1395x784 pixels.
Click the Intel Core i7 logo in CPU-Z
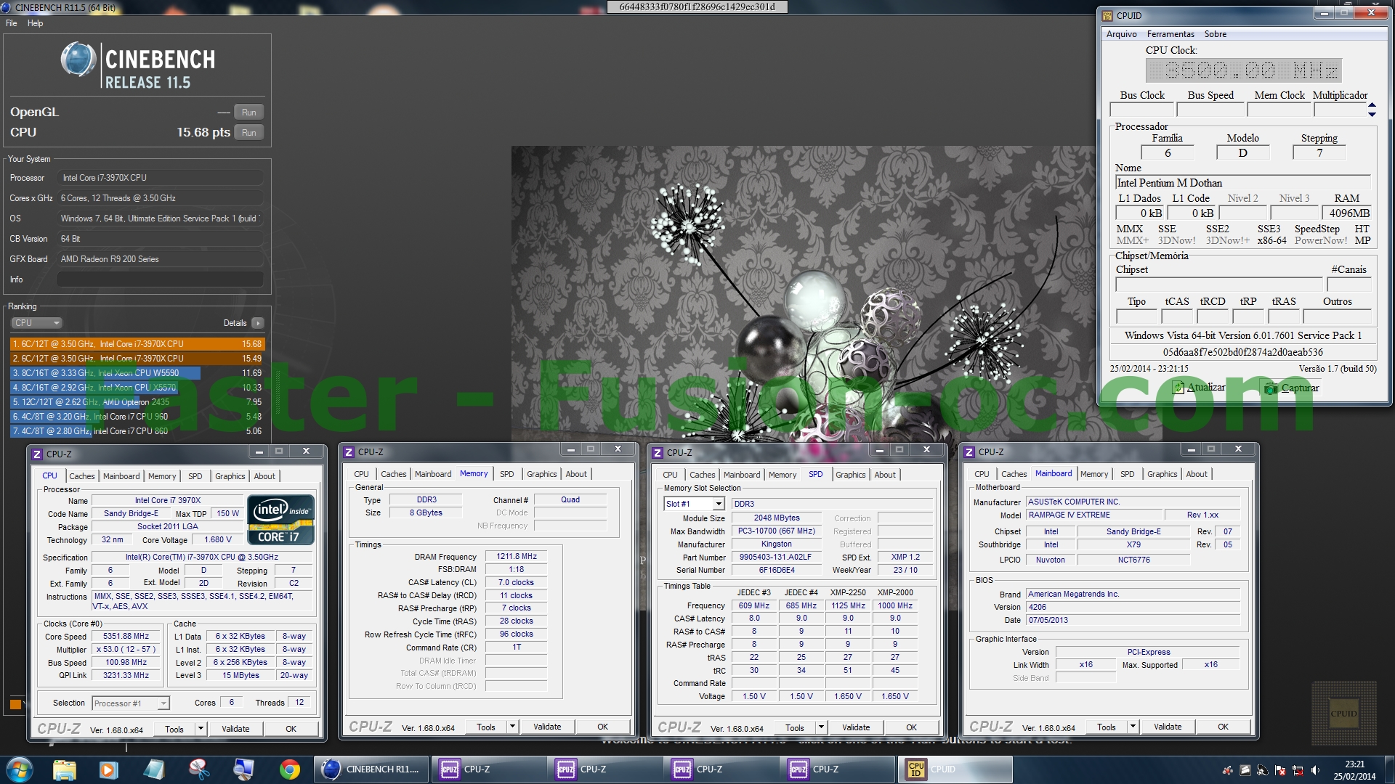click(x=280, y=519)
